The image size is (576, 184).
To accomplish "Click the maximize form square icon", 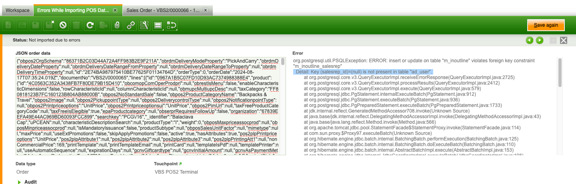I will coord(553,40).
